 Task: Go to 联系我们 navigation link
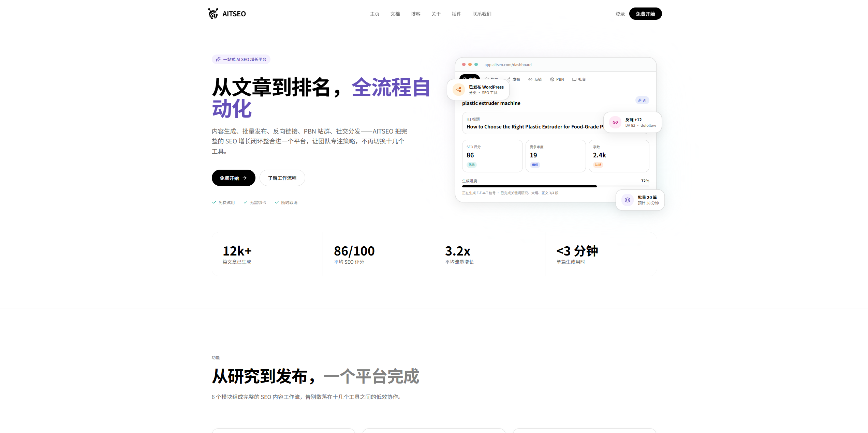pyautogui.click(x=482, y=14)
